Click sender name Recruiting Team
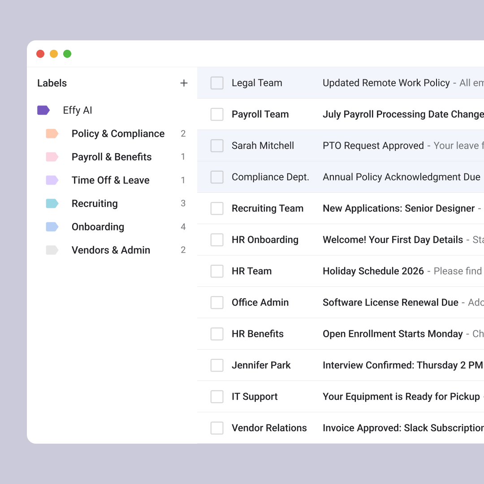Image resolution: width=484 pixels, height=484 pixels. click(x=268, y=208)
